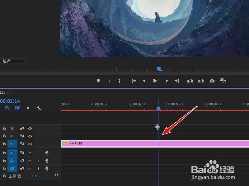Target track V3
Screen dimensions: 249x186
tap(12, 128)
